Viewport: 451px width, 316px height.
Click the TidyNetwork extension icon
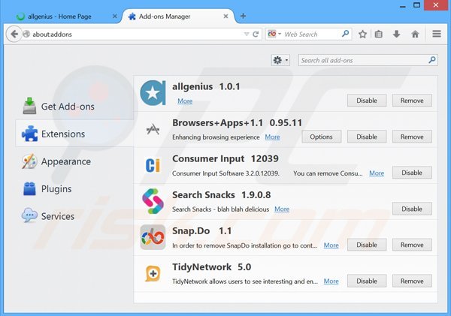[x=153, y=273]
